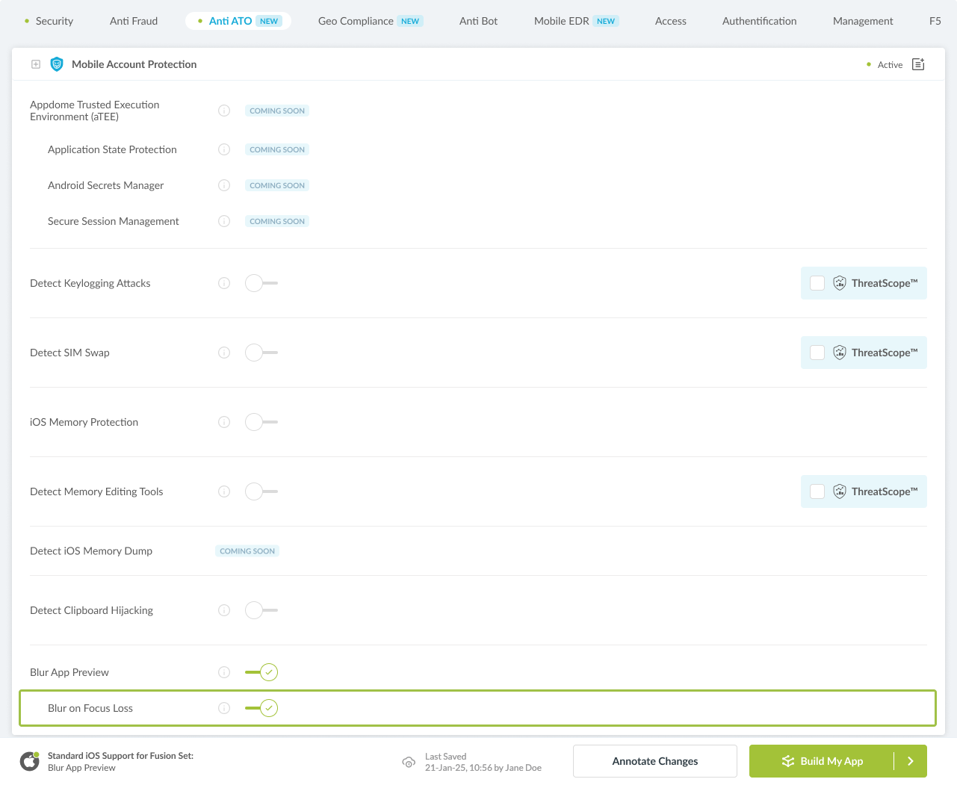Open the notes icon beside Active status

coord(918,64)
